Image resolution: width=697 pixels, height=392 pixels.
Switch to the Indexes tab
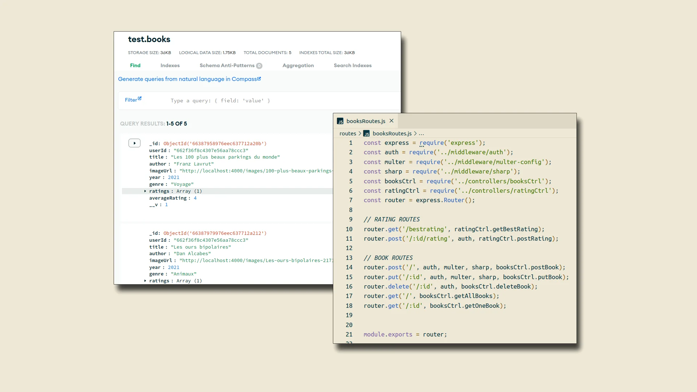170,65
